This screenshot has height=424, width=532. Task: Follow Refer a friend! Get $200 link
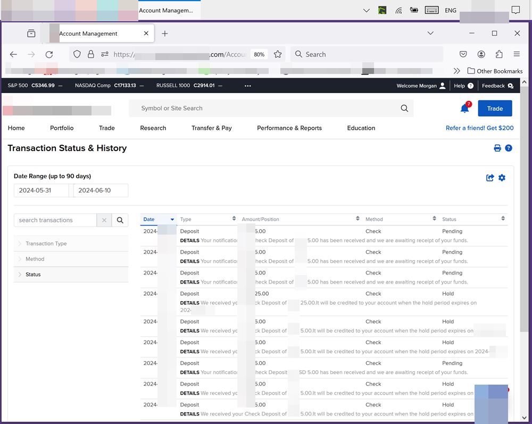(479, 128)
